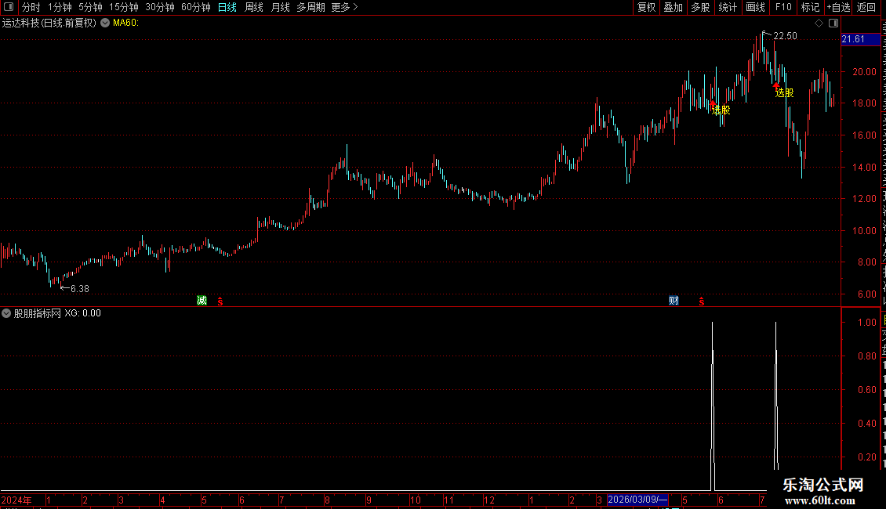The image size is (886, 509).
Task: Expand main chart indicator dropdown beside MA60
Action: point(105,23)
